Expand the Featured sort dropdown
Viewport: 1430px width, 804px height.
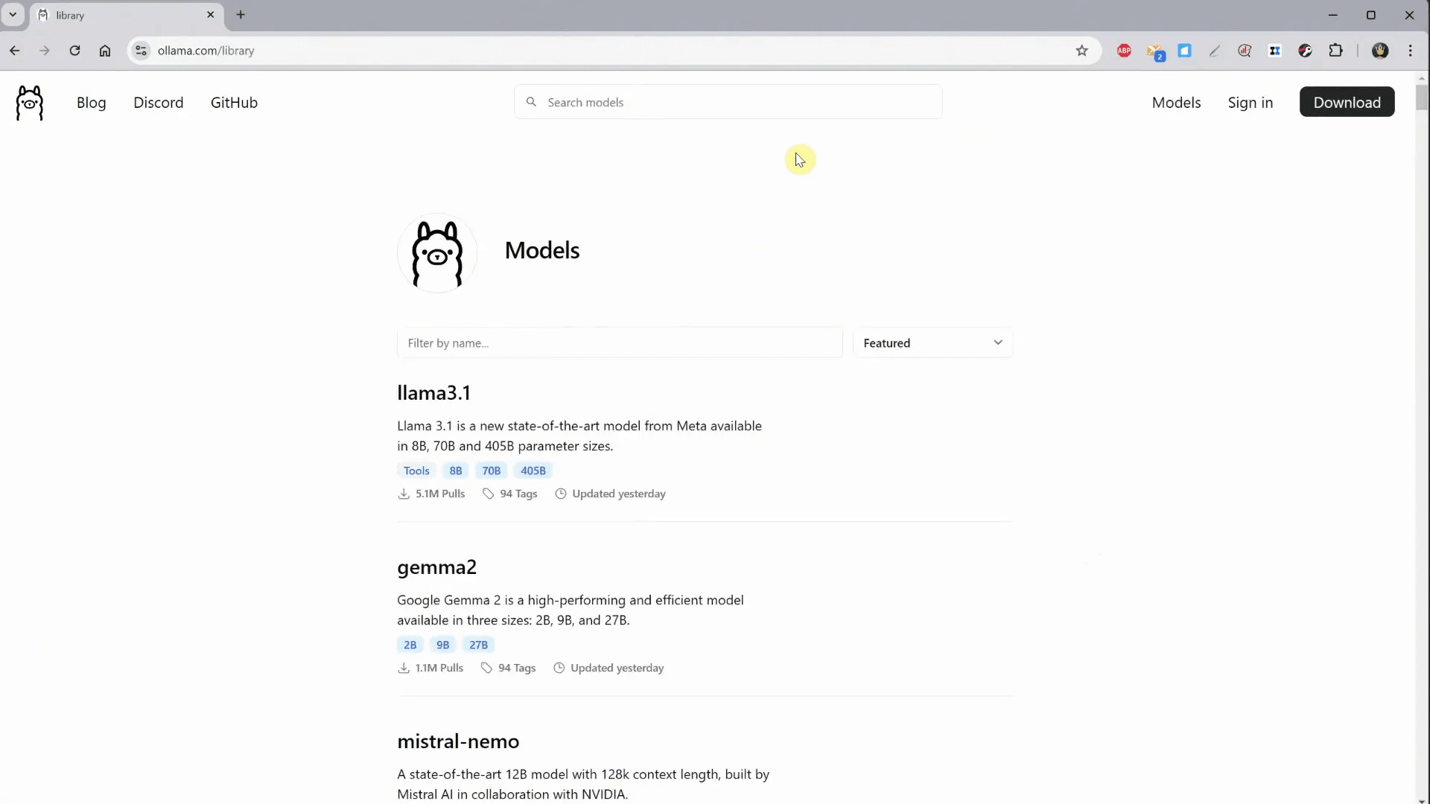932,343
